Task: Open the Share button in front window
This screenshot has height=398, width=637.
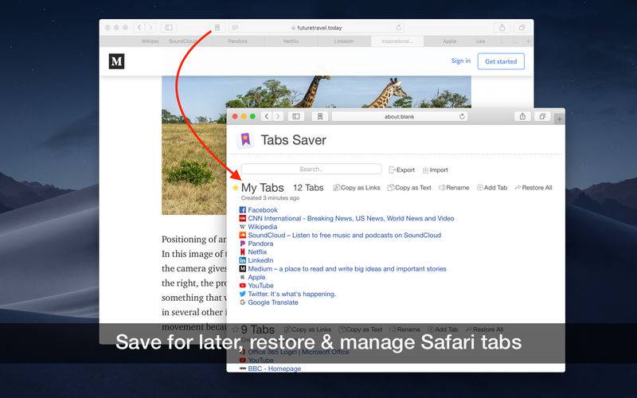Action: pyautogui.click(x=522, y=116)
